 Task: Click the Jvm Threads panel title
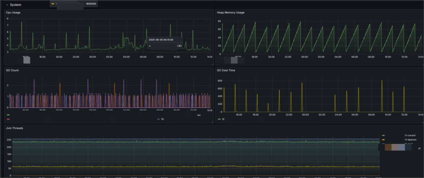click(x=15, y=128)
